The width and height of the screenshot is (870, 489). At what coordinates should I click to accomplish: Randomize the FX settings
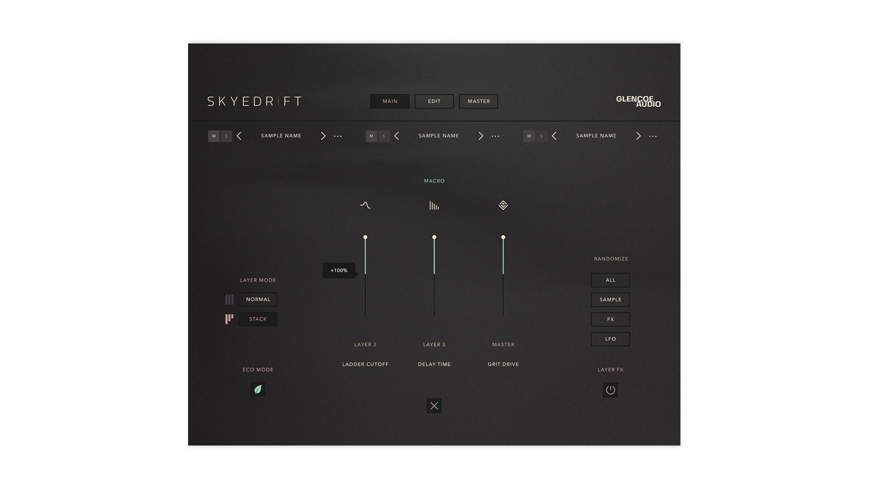tap(610, 319)
